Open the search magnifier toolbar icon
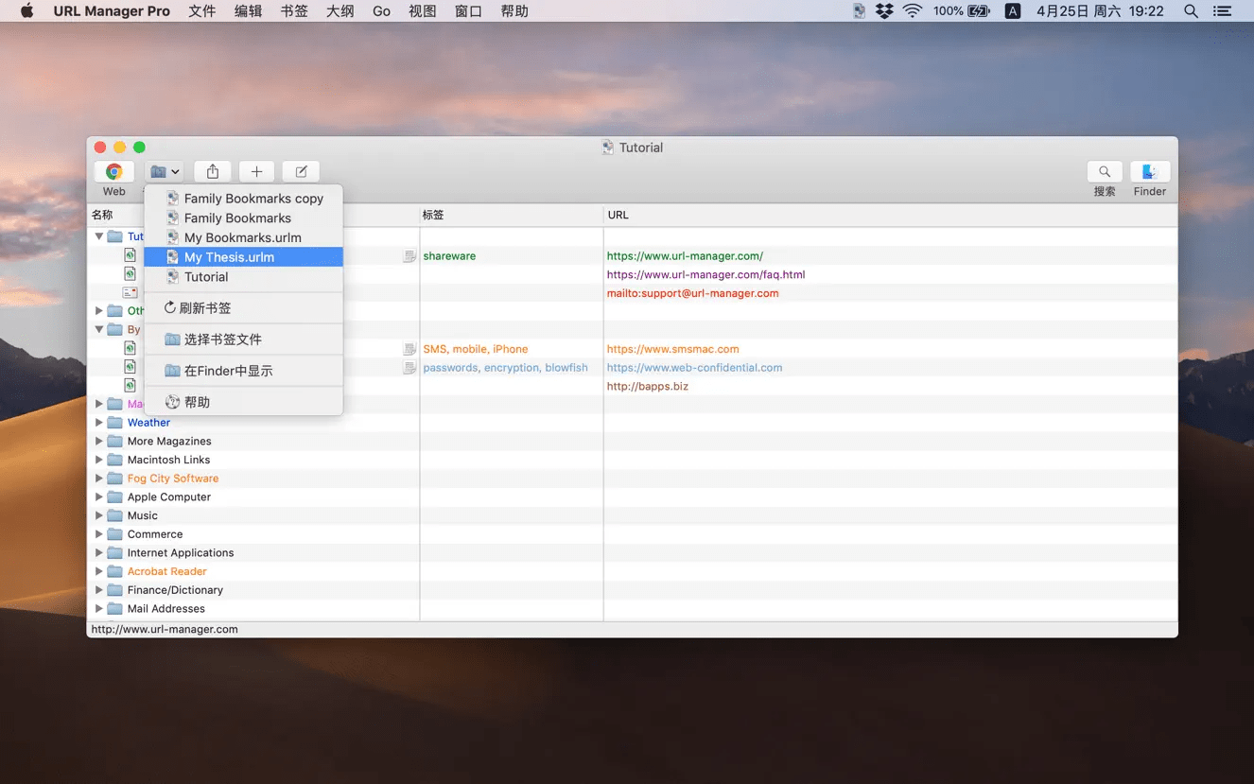The height and width of the screenshot is (784, 1254). pos(1104,172)
